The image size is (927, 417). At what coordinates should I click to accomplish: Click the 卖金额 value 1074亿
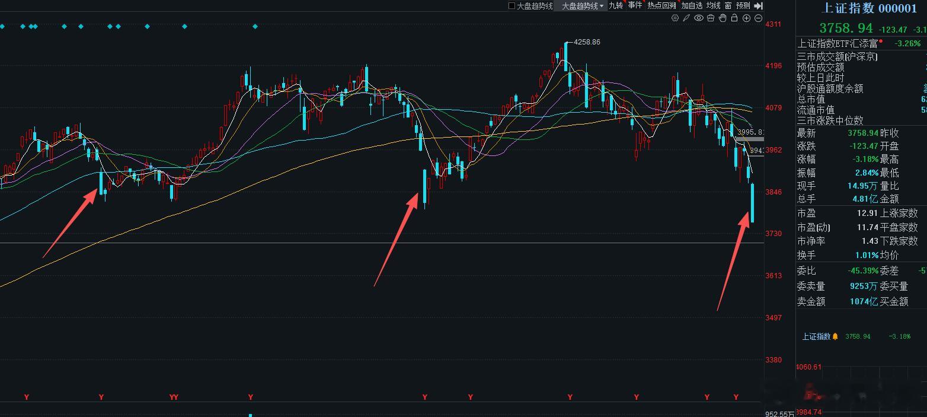[x=864, y=301]
